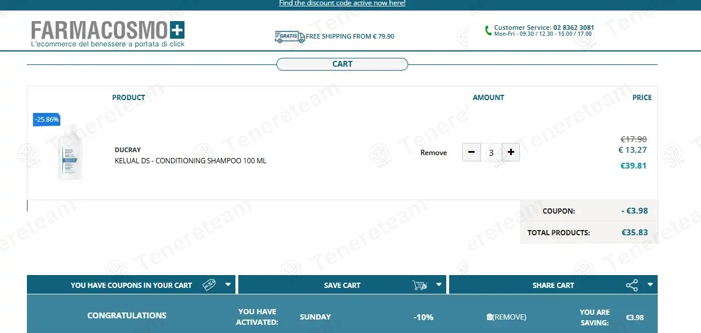This screenshot has height=333, width=701.
Task: Click the DUCRAY brand name
Action: [128, 150]
